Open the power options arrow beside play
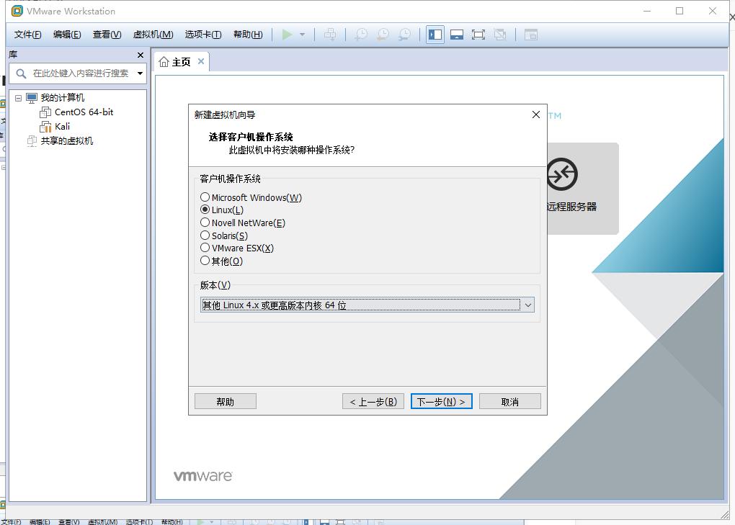This screenshot has width=735, height=525. 303,35
